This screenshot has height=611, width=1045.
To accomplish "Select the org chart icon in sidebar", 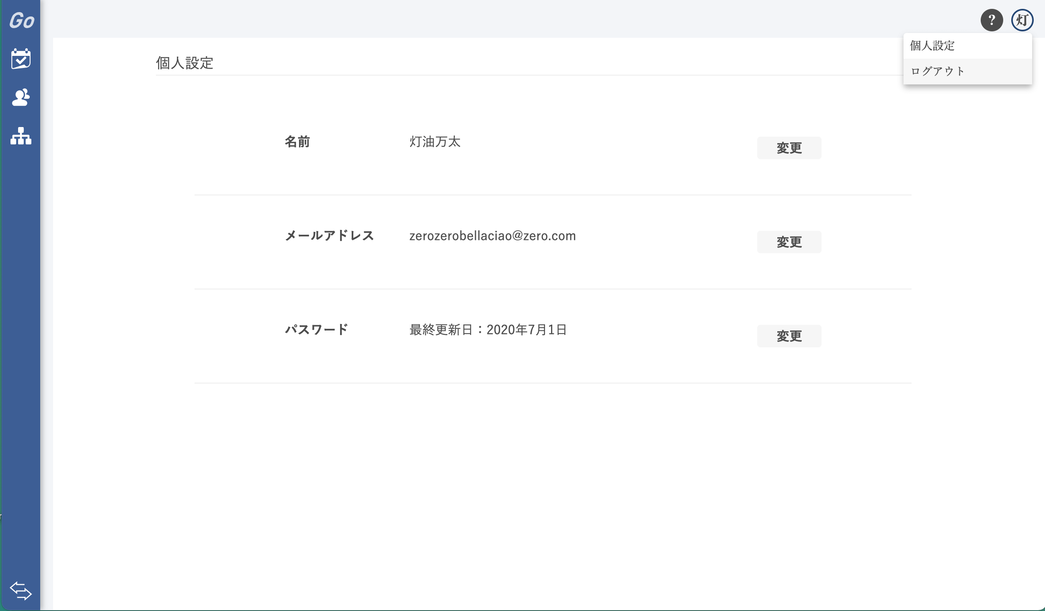I will (20, 137).
